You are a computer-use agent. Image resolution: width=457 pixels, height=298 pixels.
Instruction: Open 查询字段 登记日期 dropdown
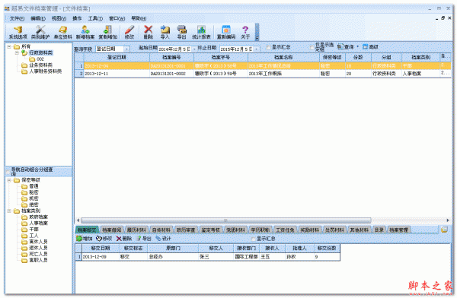click(126, 49)
